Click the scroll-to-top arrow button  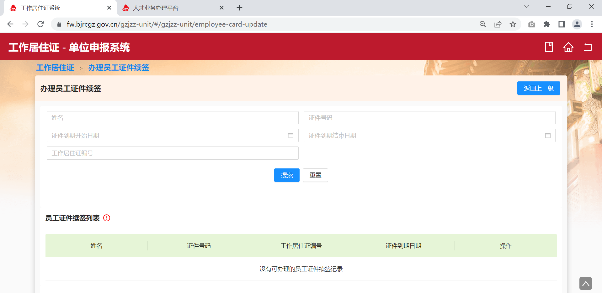pyautogui.click(x=585, y=284)
